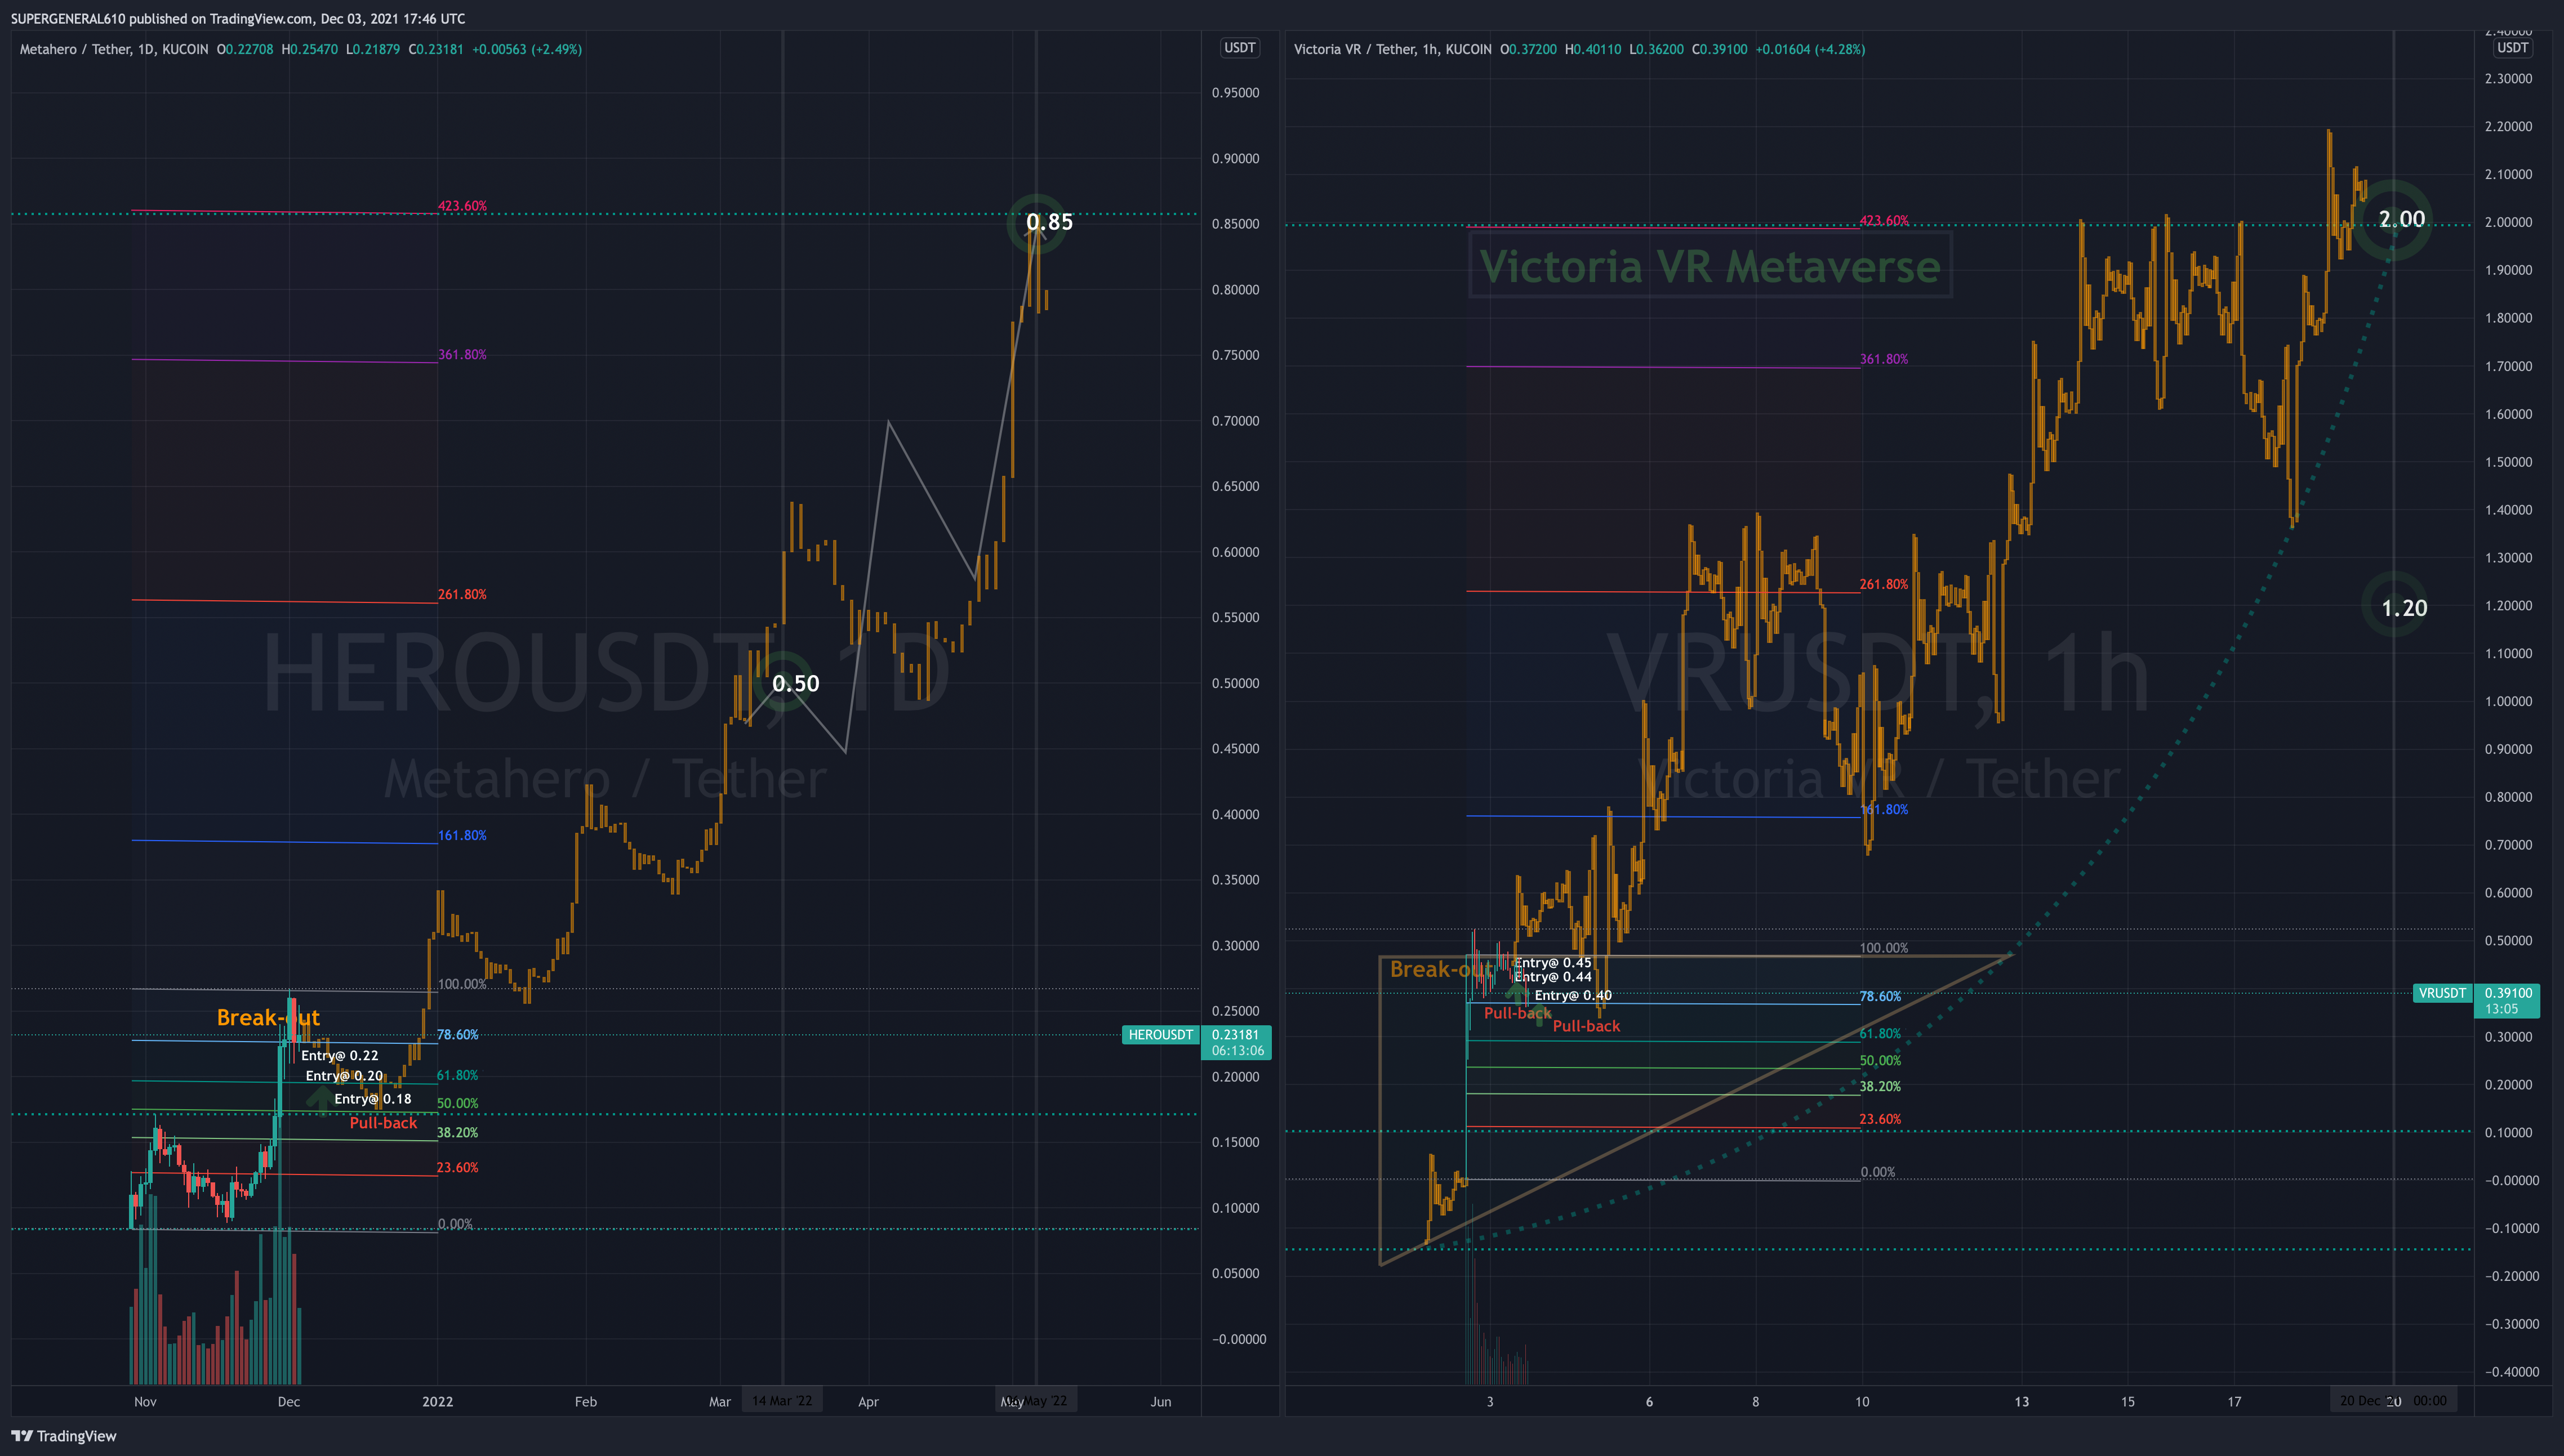Click the May '22 highlighted date marker
Image resolution: width=2564 pixels, height=1456 pixels.
[x=1036, y=1400]
